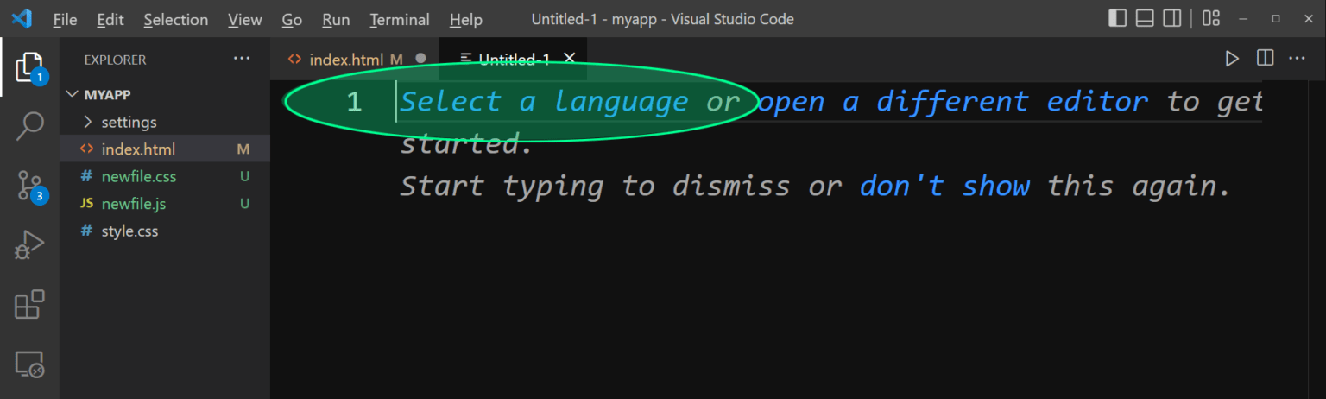Open the Run menu
The image size is (1326, 399).
pyautogui.click(x=336, y=19)
